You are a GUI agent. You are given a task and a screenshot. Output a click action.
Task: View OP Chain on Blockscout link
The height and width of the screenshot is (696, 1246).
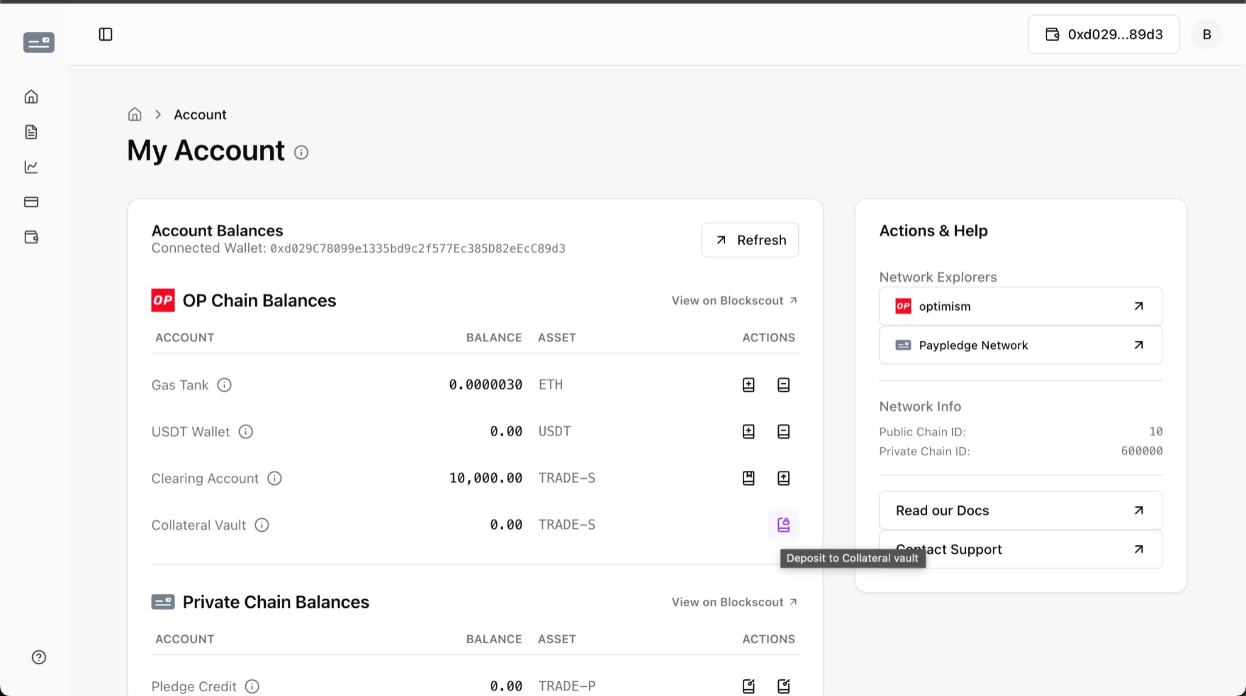coord(734,301)
